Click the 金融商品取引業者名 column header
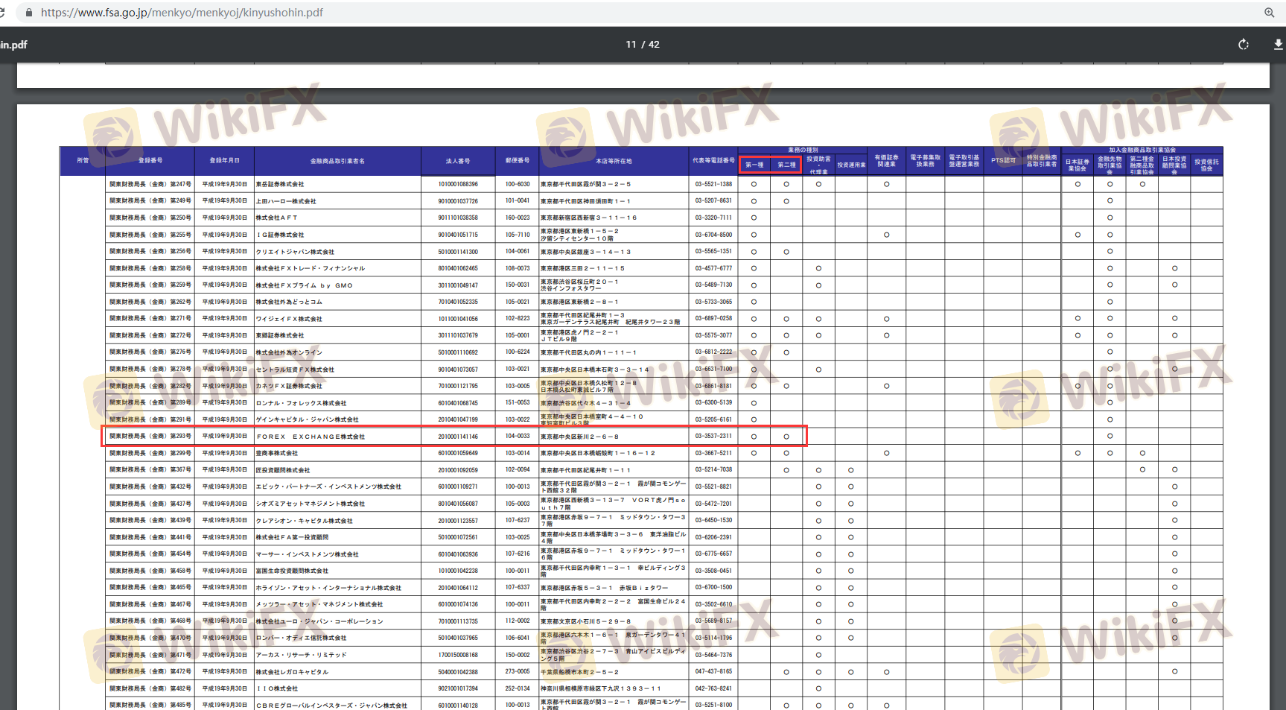 tap(337, 161)
